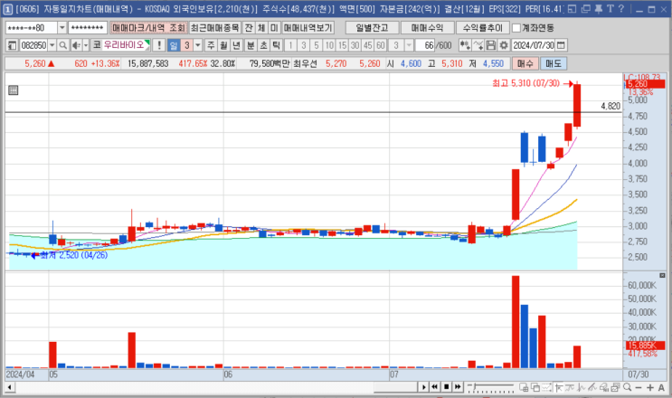This screenshot has height=398, width=672.
Task: Click the candle count field showing 66
Action: pos(425,45)
